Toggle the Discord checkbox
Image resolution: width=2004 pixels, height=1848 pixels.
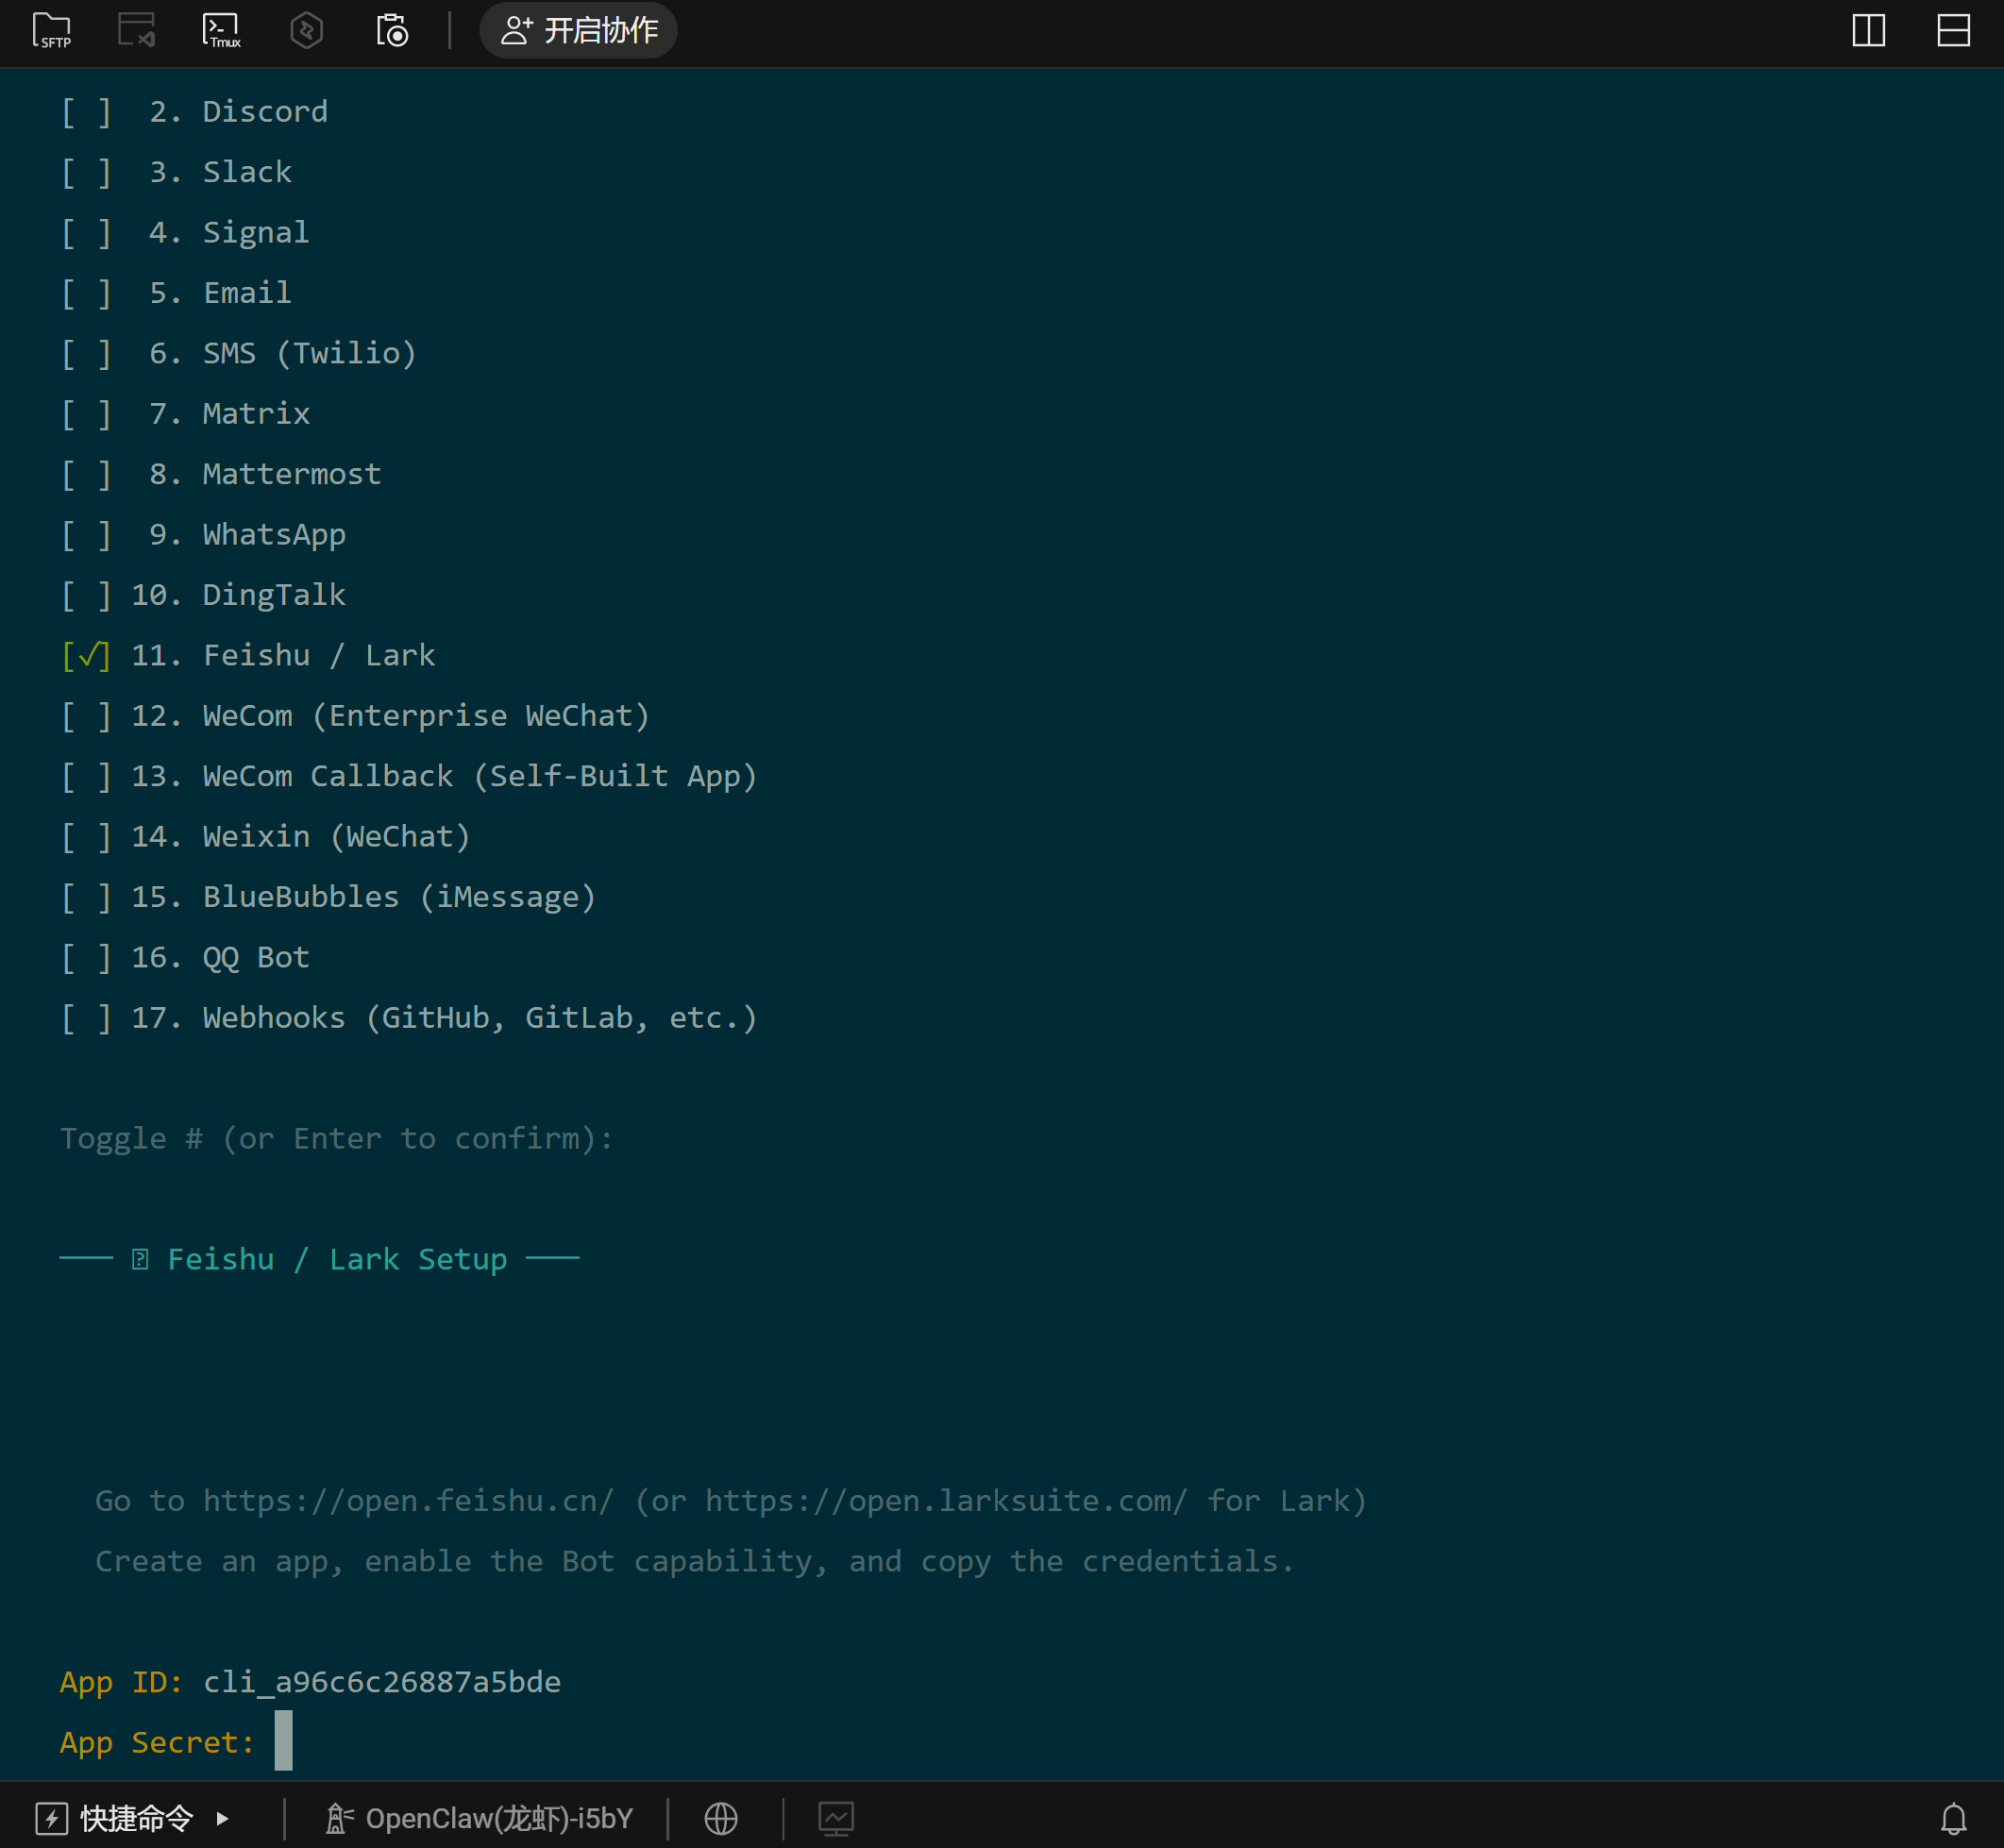click(x=86, y=112)
